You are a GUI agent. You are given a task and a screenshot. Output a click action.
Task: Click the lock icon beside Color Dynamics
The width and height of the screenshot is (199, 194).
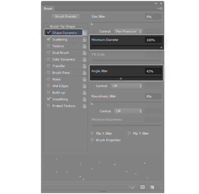tap(85, 59)
